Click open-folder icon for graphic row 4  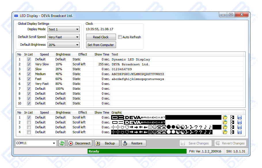[x=225, y=132]
